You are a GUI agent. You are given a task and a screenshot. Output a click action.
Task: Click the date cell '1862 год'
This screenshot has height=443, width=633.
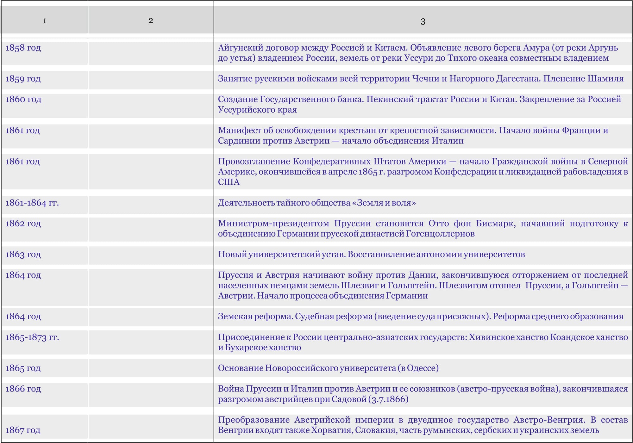click(23, 224)
